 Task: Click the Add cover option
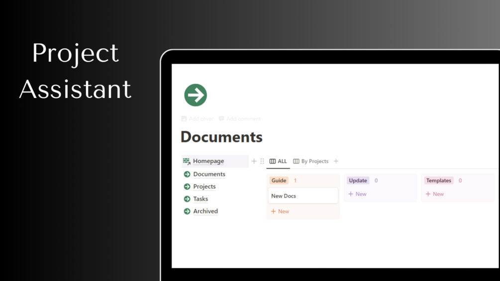tap(198, 119)
